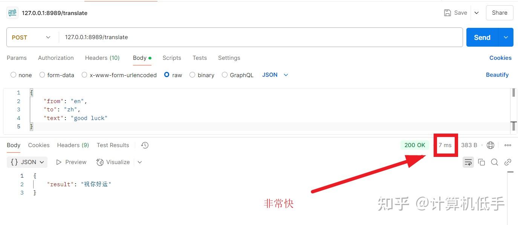
Task: Open more response options with the ellipsis icon
Action: click(507, 145)
